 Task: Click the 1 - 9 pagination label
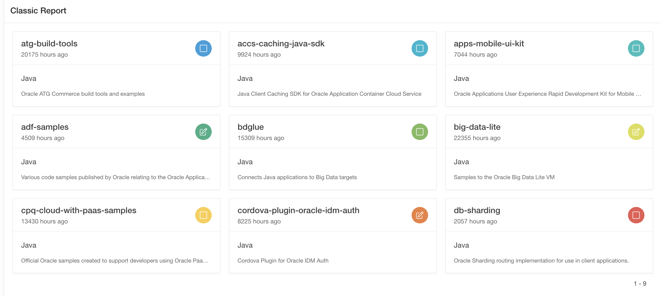click(640, 284)
